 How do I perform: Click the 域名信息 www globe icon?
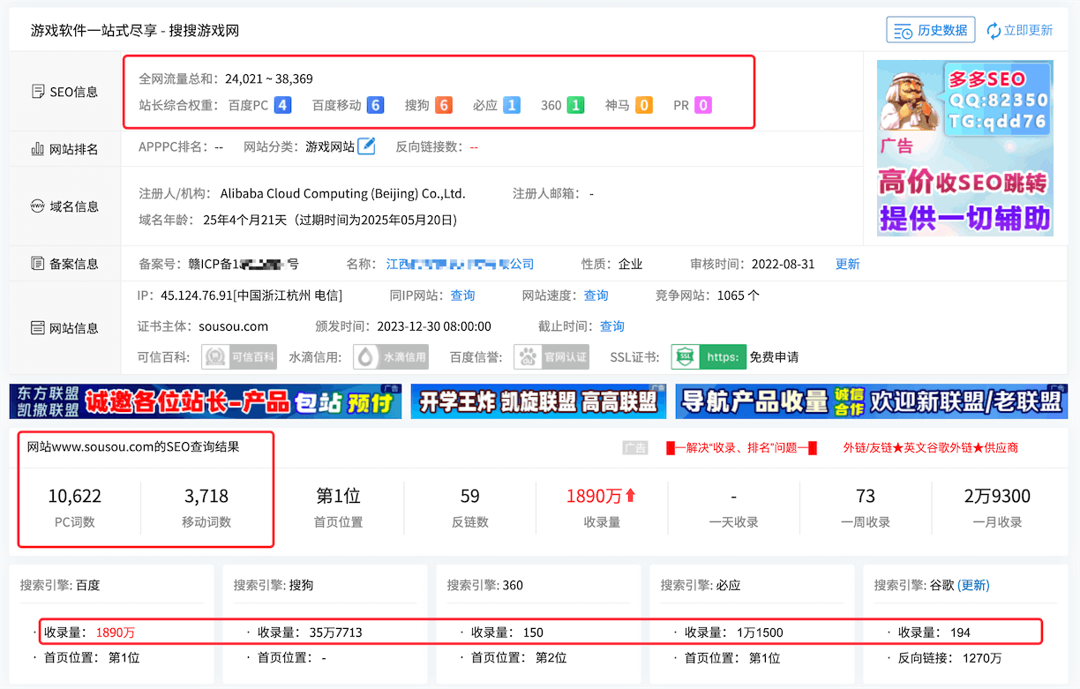click(x=38, y=206)
